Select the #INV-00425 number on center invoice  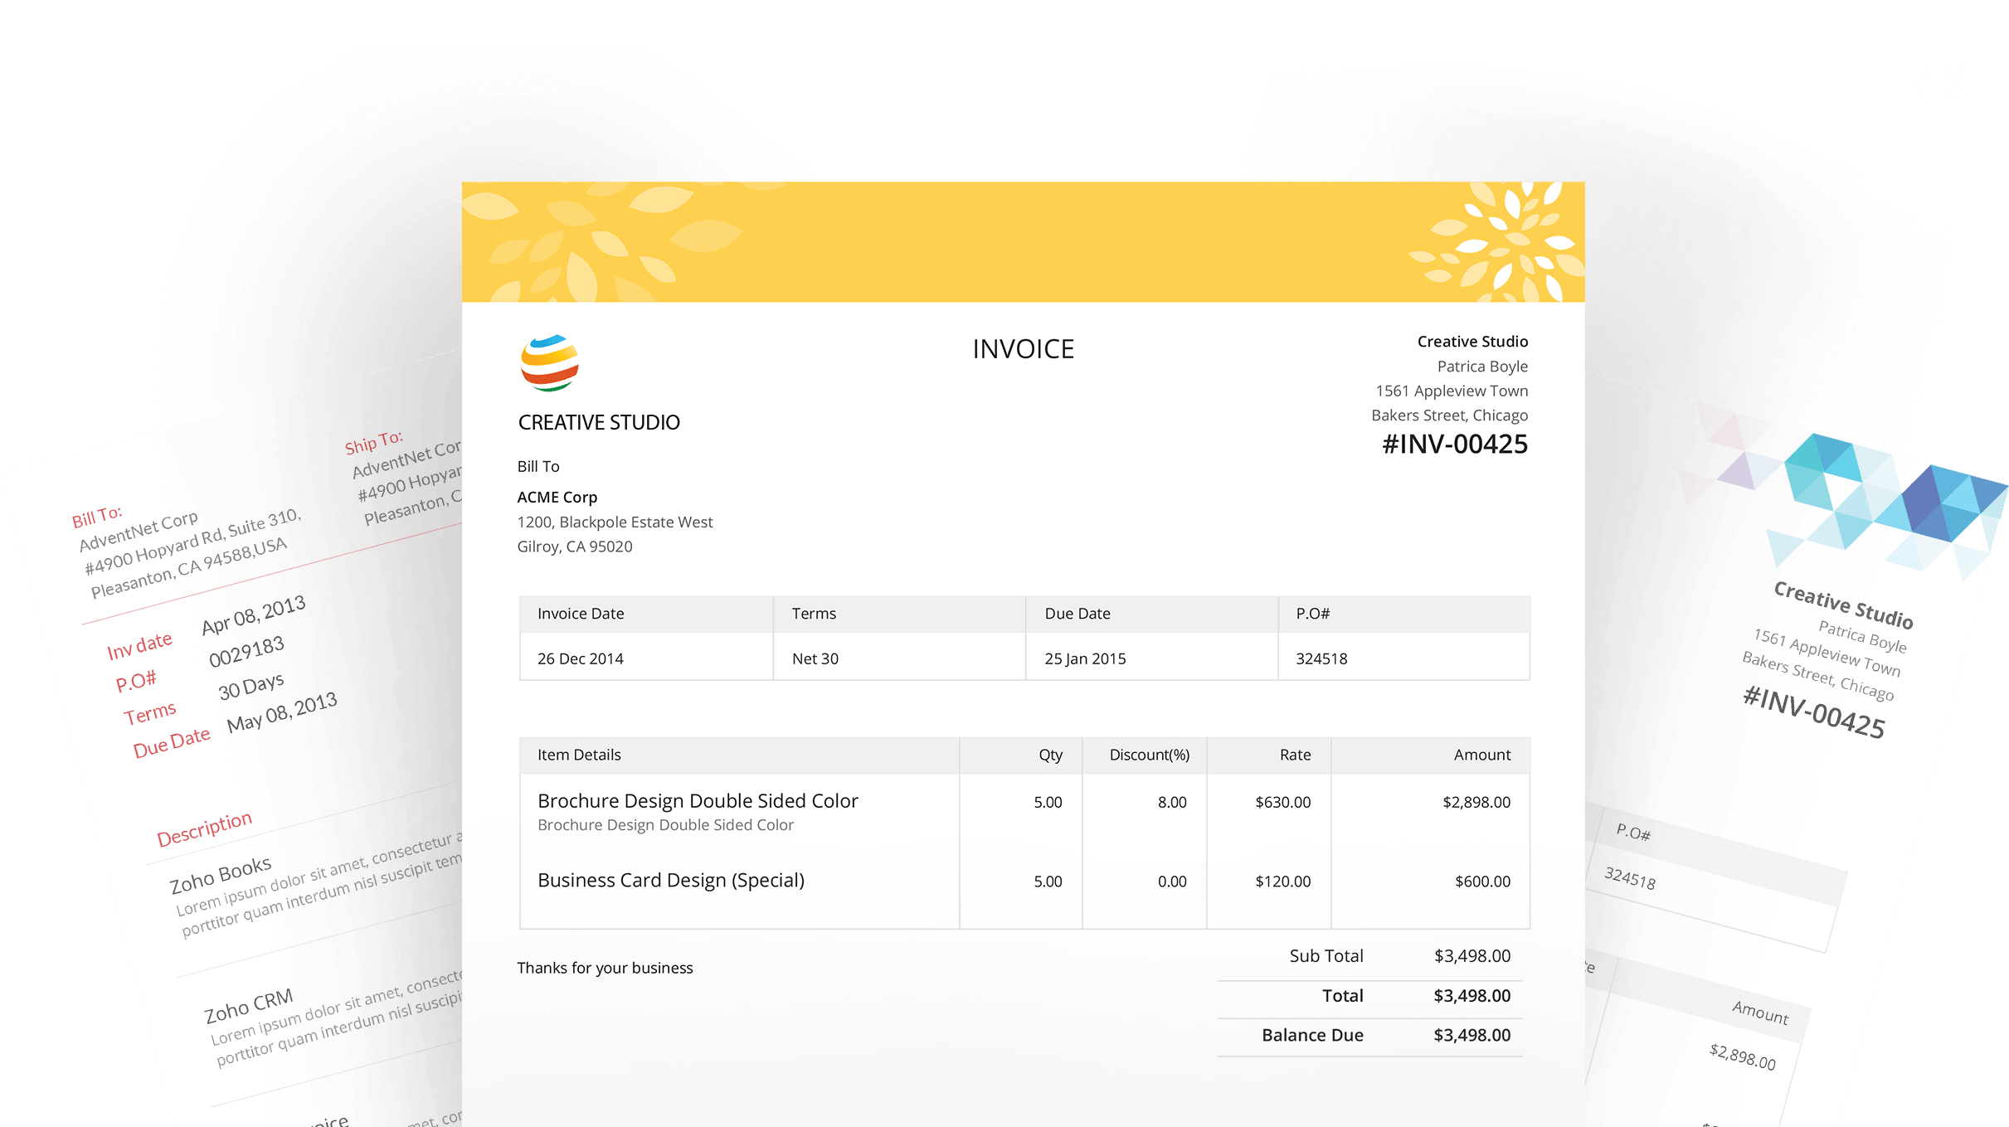(1454, 444)
